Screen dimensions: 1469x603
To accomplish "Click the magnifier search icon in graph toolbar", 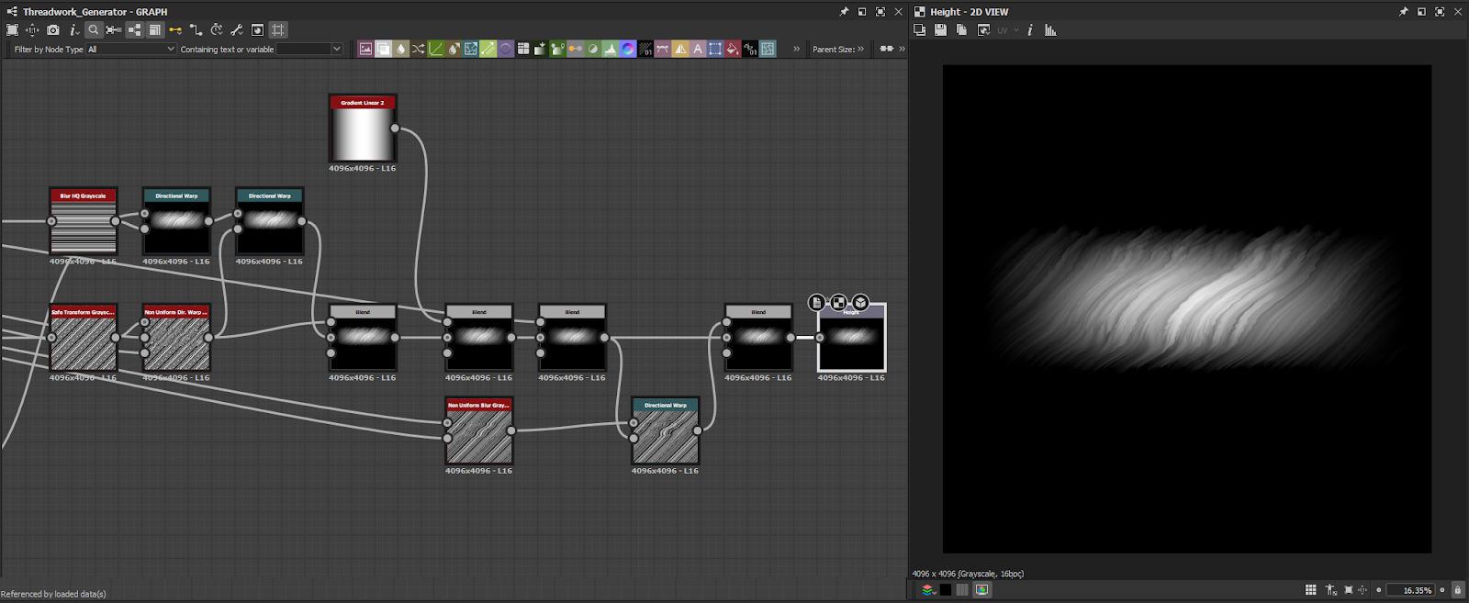I will tap(93, 30).
